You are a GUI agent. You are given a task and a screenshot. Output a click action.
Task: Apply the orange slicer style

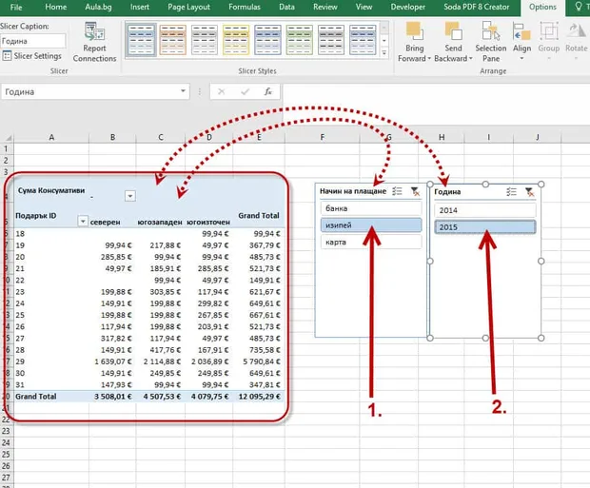click(172, 40)
